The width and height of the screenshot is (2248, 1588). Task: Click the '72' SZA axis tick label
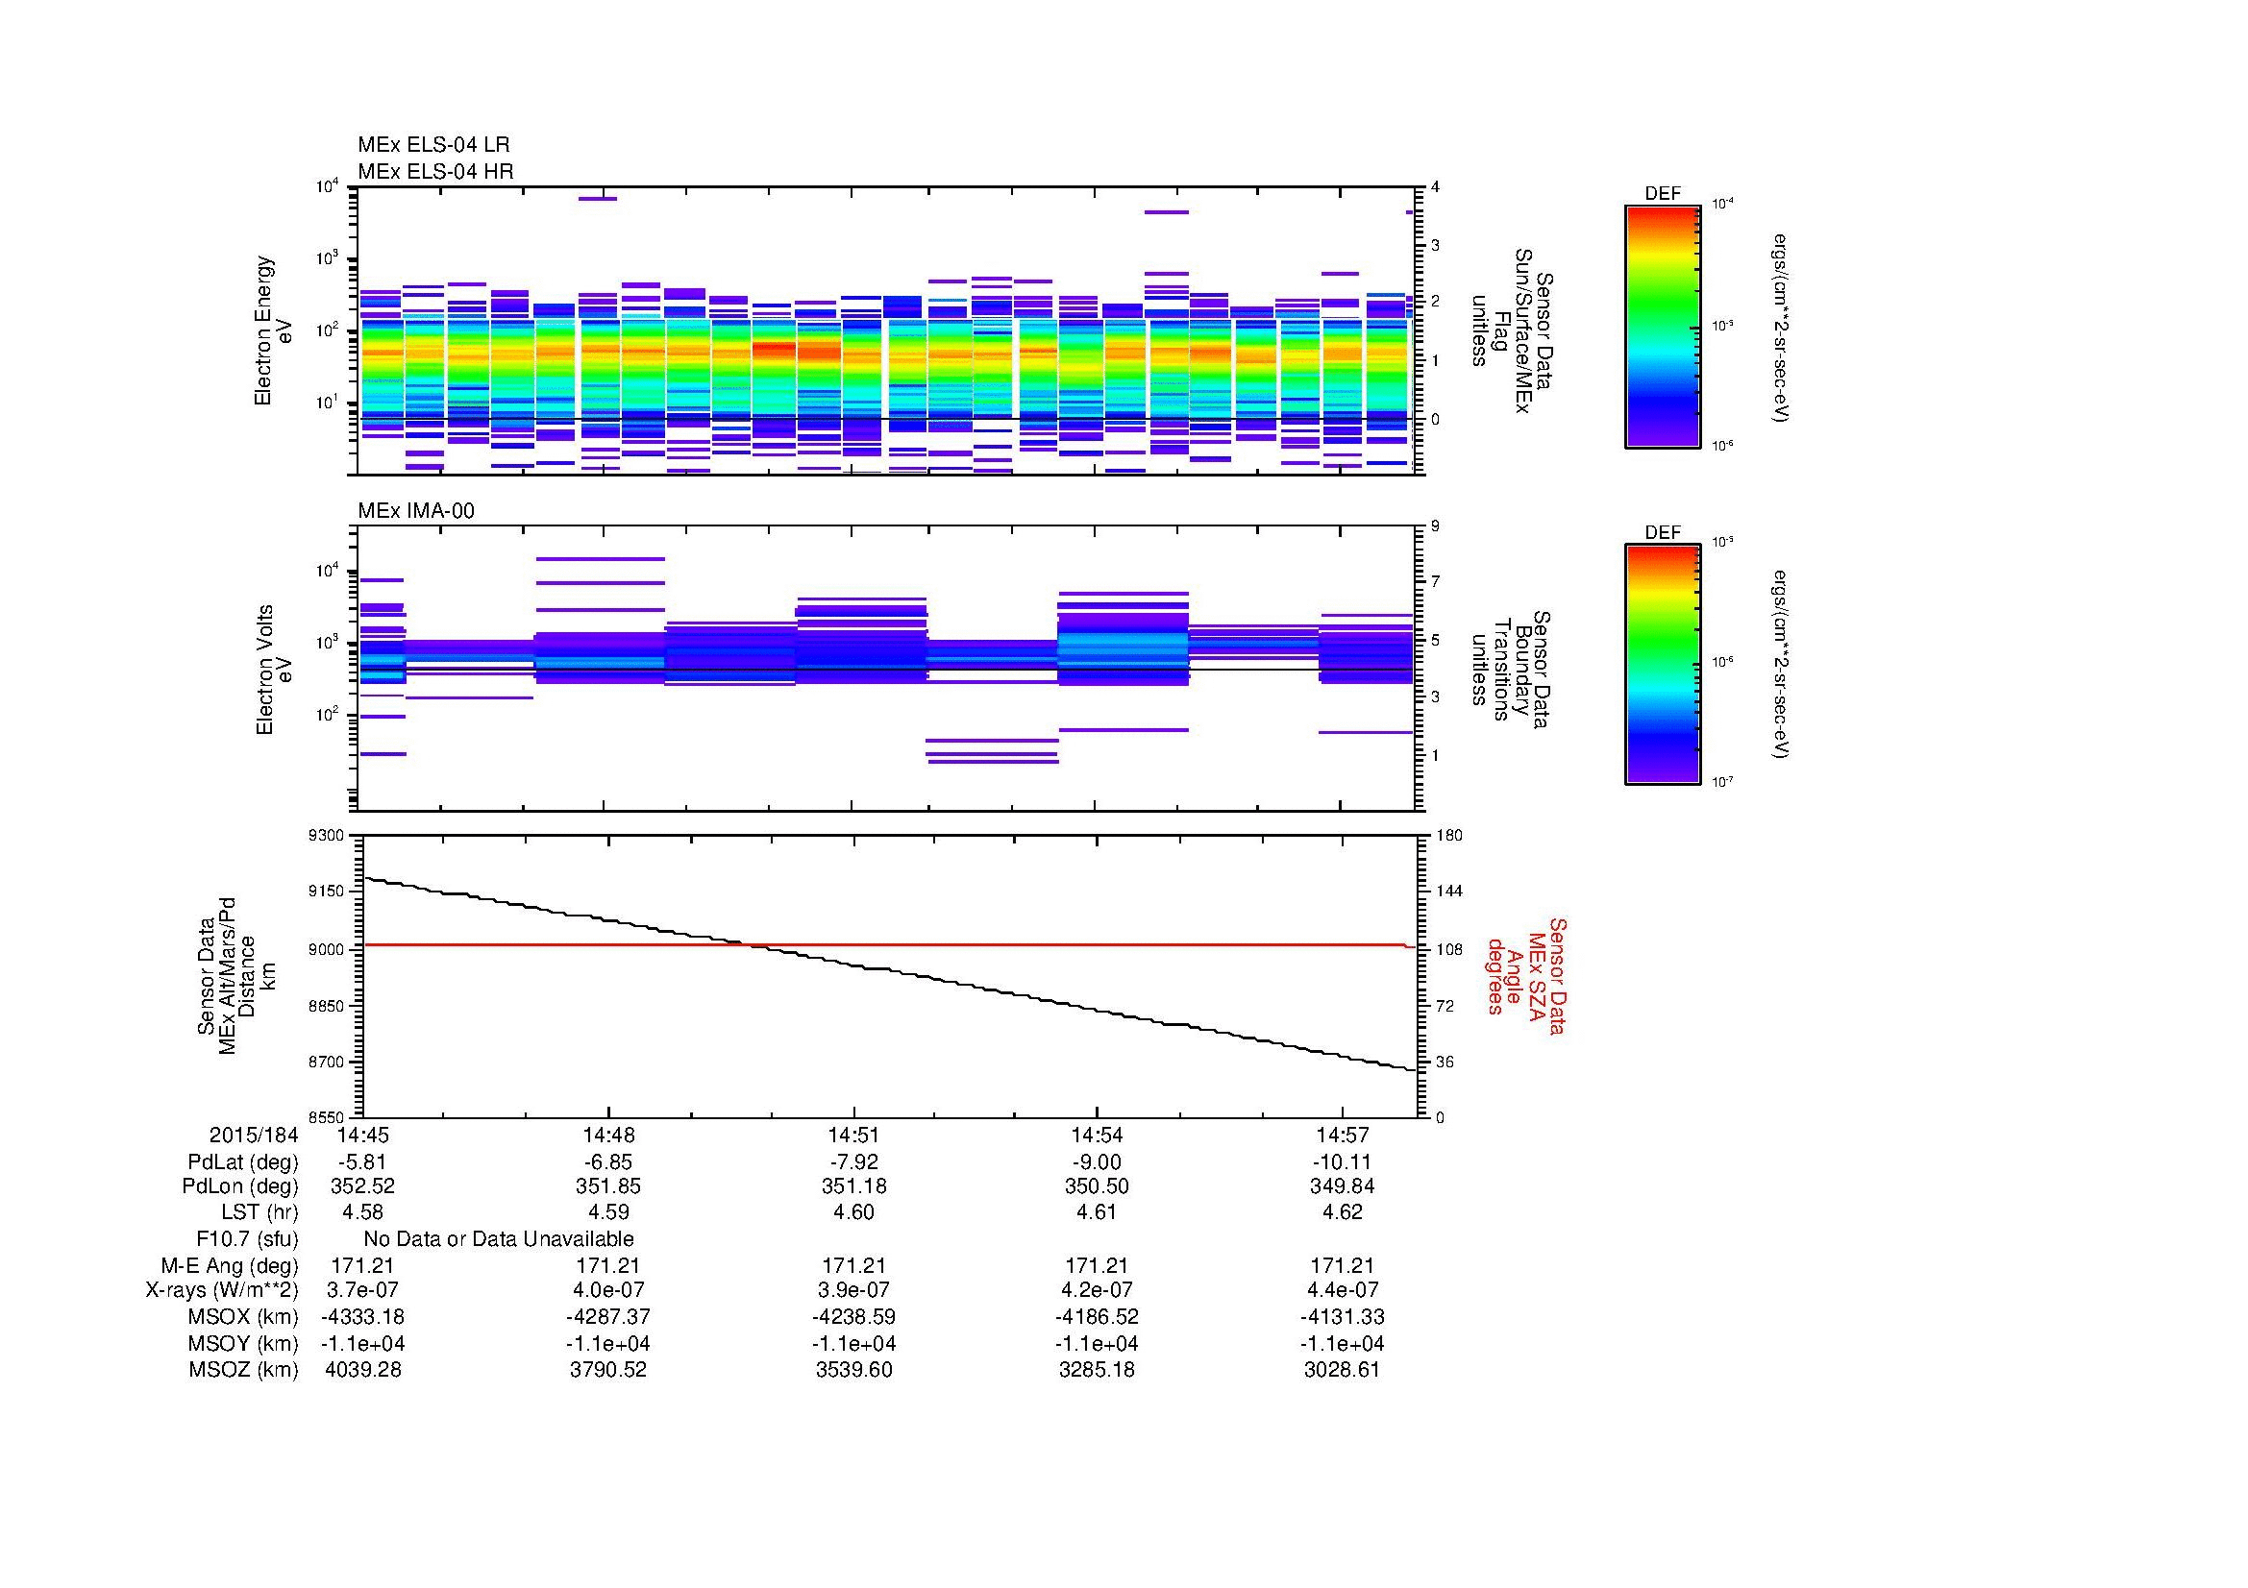[x=1445, y=1006]
